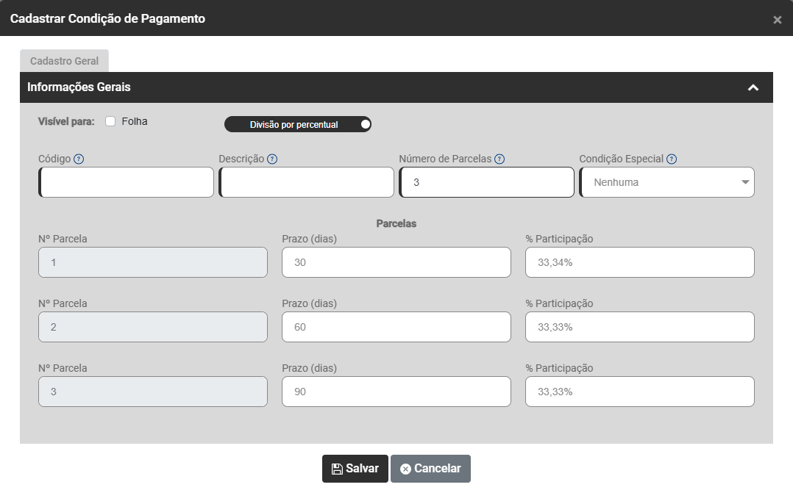This screenshot has width=793, height=490.
Task: Click the Código input field
Action: click(127, 182)
